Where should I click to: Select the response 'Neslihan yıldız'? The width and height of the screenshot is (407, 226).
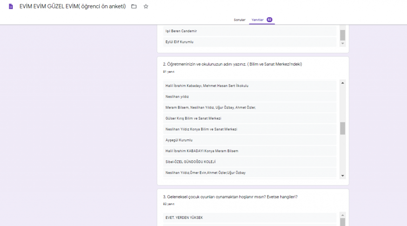point(177,97)
